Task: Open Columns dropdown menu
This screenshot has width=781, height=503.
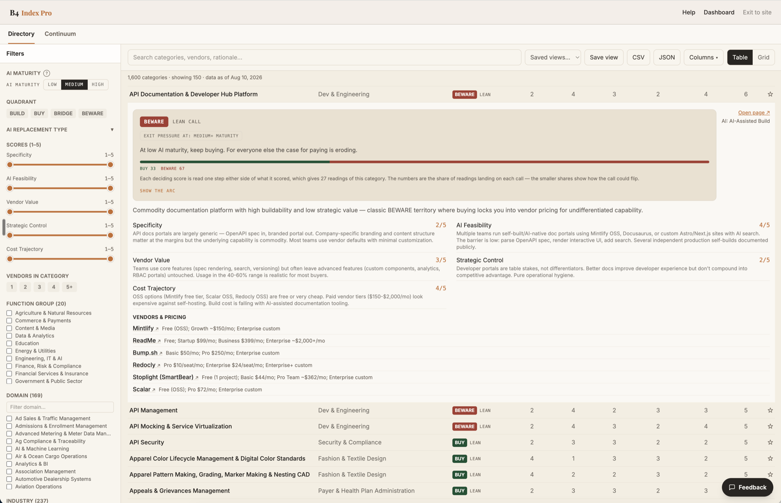Action: [x=703, y=57]
